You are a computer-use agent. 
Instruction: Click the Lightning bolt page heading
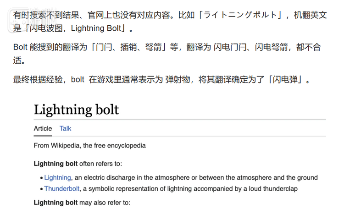pyautogui.click(x=76, y=110)
